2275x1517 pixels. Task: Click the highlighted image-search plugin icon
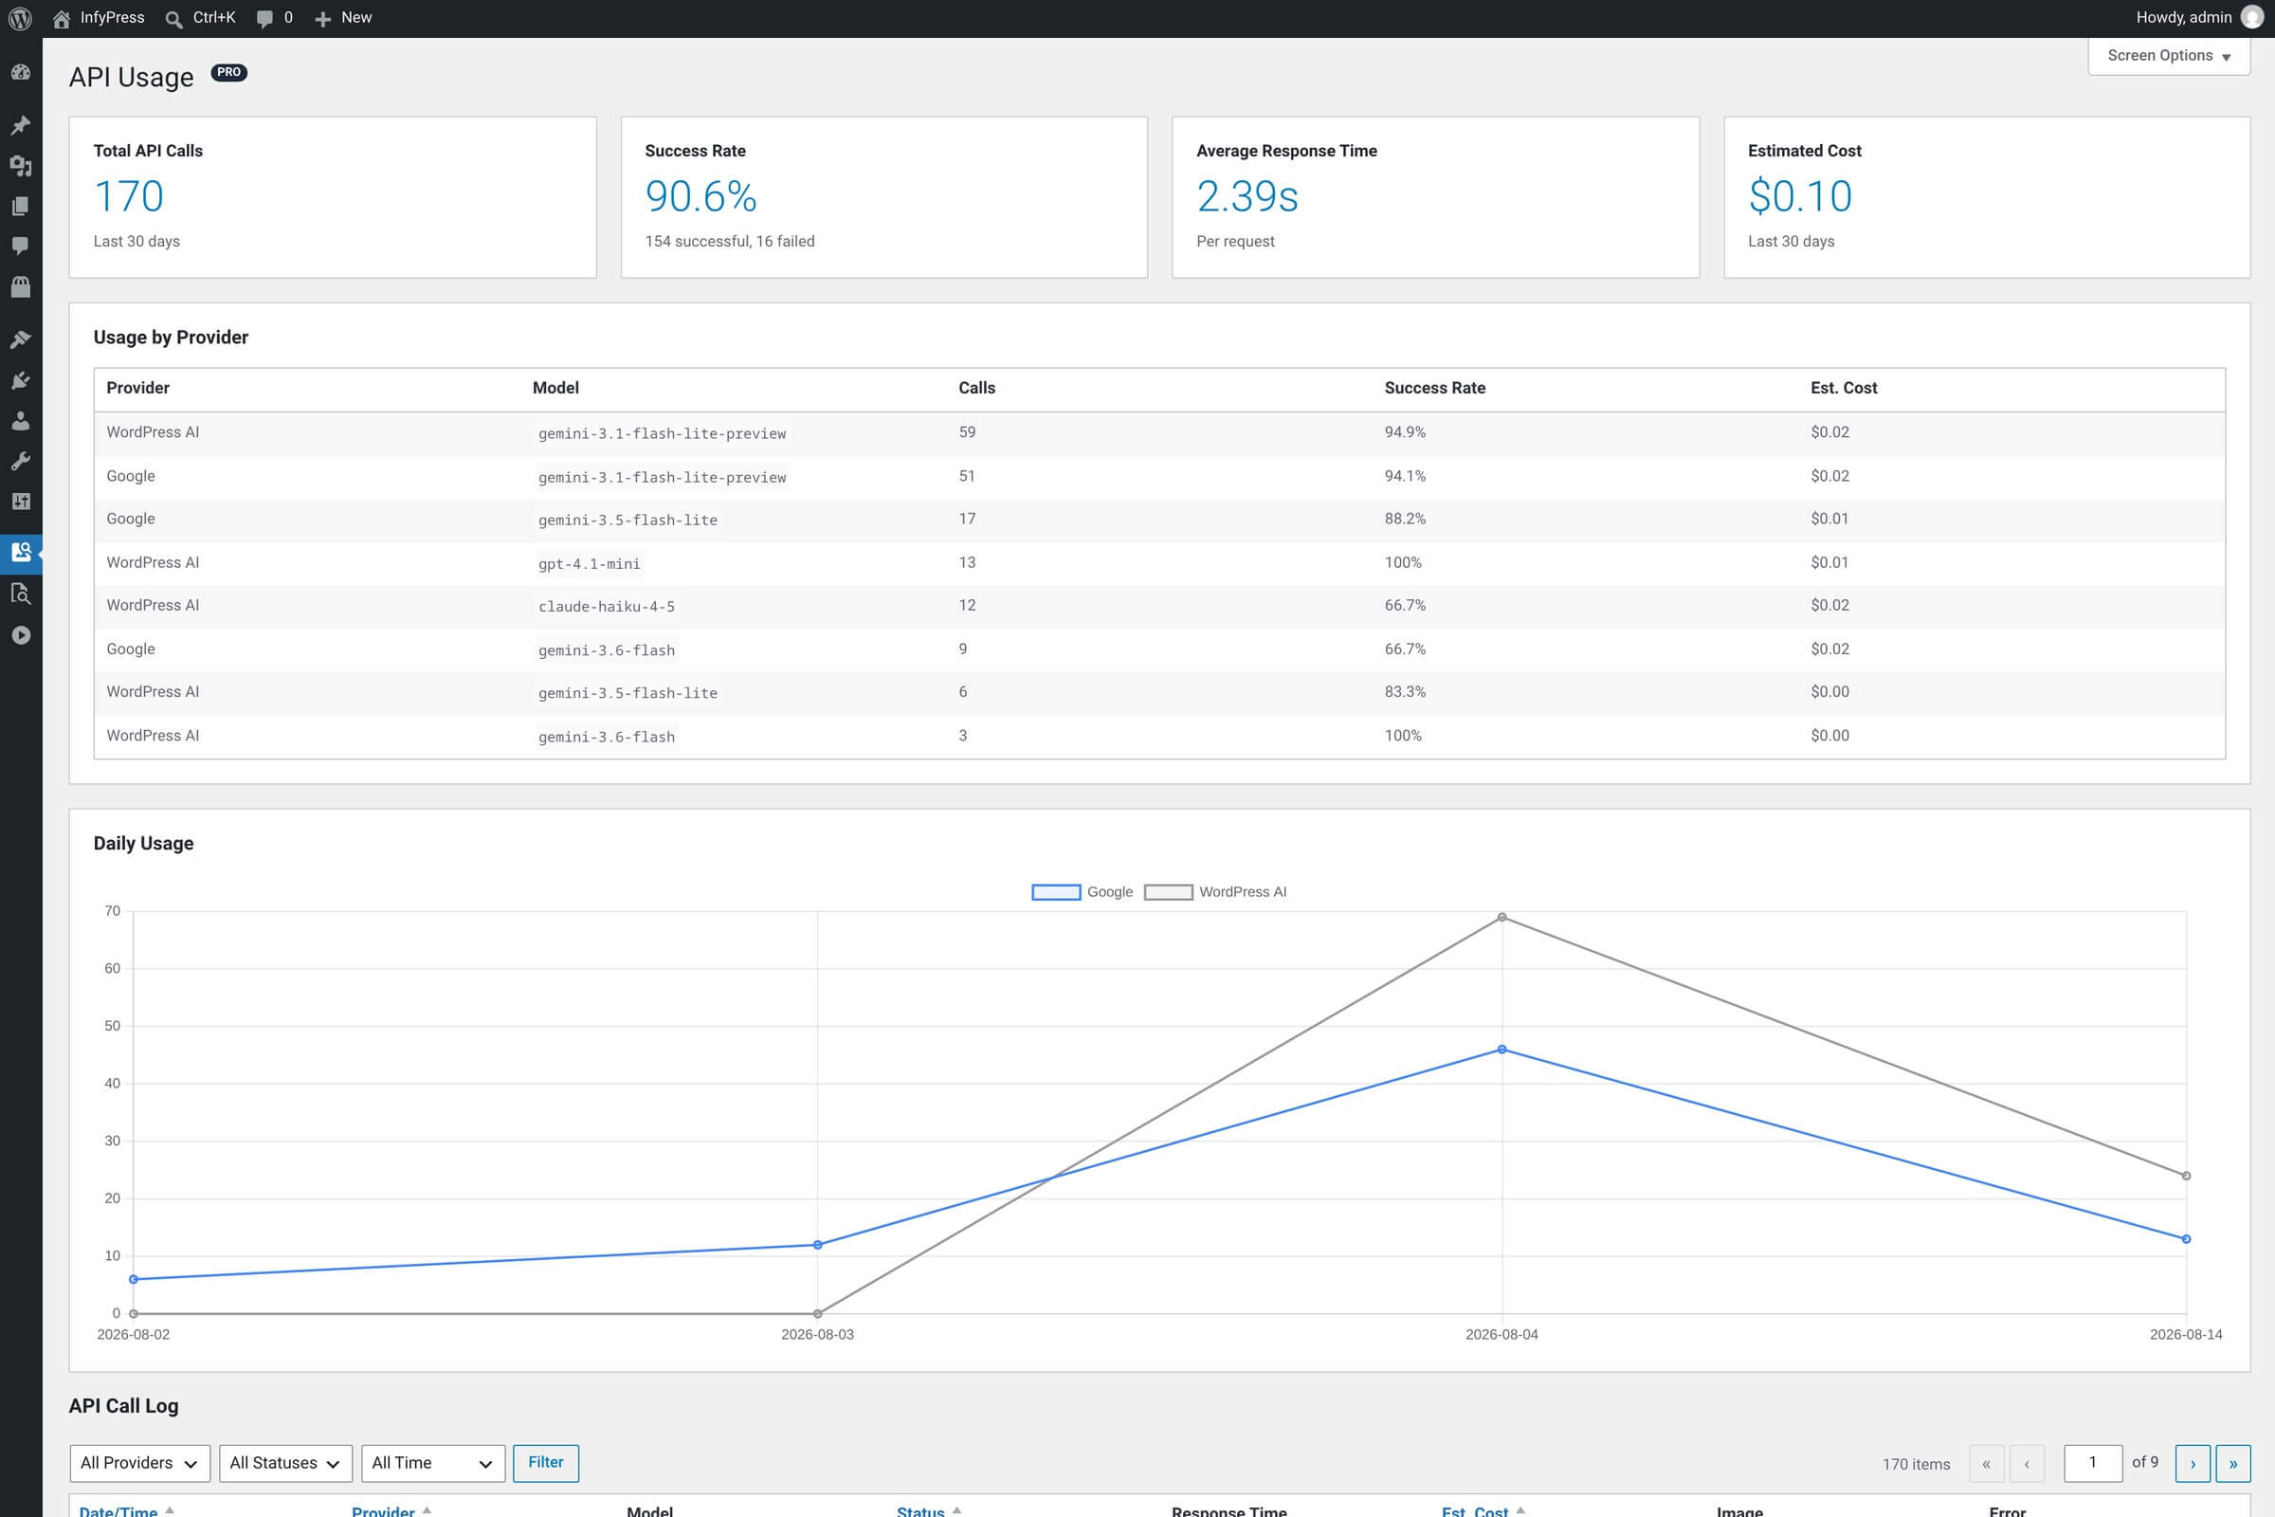(20, 554)
